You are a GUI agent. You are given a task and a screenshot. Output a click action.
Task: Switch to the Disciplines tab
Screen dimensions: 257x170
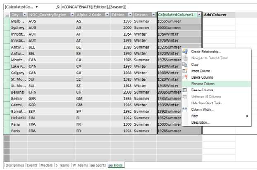coord(15,165)
